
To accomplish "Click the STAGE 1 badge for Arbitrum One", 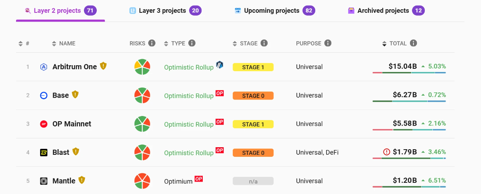I will 253,67.
